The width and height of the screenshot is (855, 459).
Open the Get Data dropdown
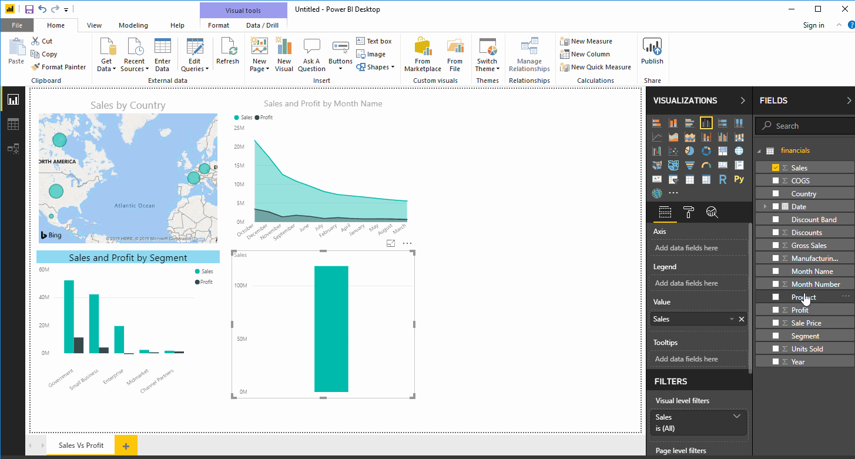(x=106, y=55)
